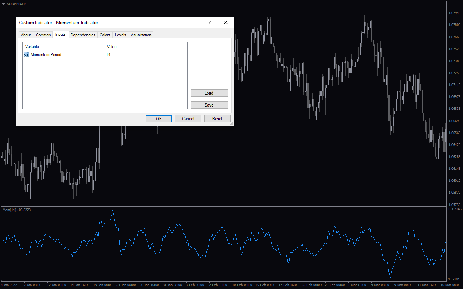
Task: Click the Mom(14) 100.5223 indicator label
Action: coord(17,210)
